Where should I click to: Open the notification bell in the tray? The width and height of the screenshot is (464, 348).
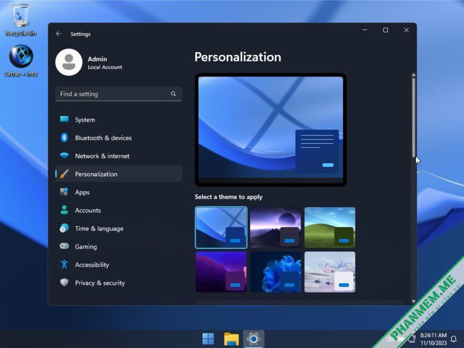pos(454,339)
